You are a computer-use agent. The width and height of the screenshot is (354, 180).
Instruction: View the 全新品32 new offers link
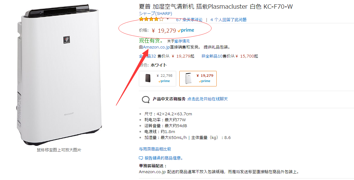click(148, 56)
